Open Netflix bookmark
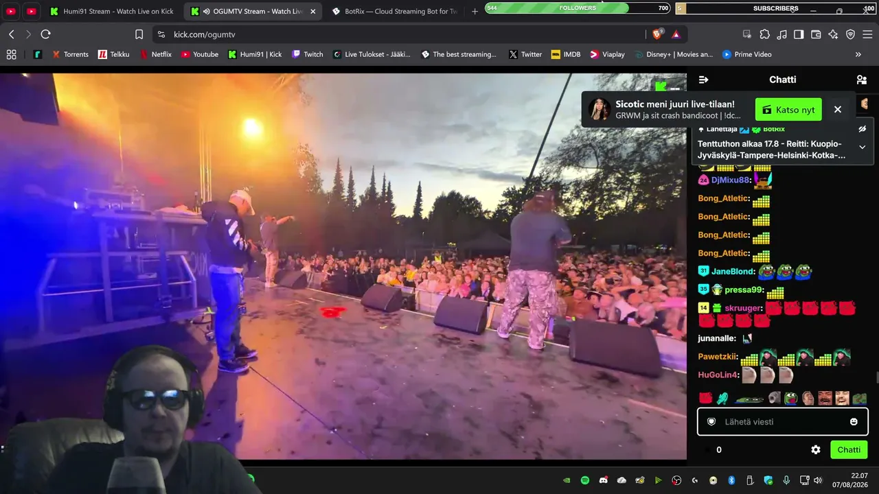The height and width of the screenshot is (494, 879). point(155,54)
